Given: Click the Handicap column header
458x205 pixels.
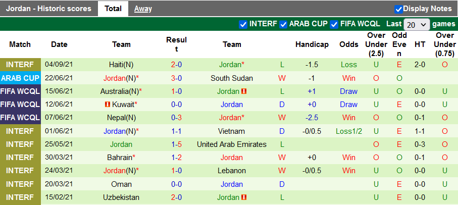Looking at the screenshot, I should pos(312,44).
